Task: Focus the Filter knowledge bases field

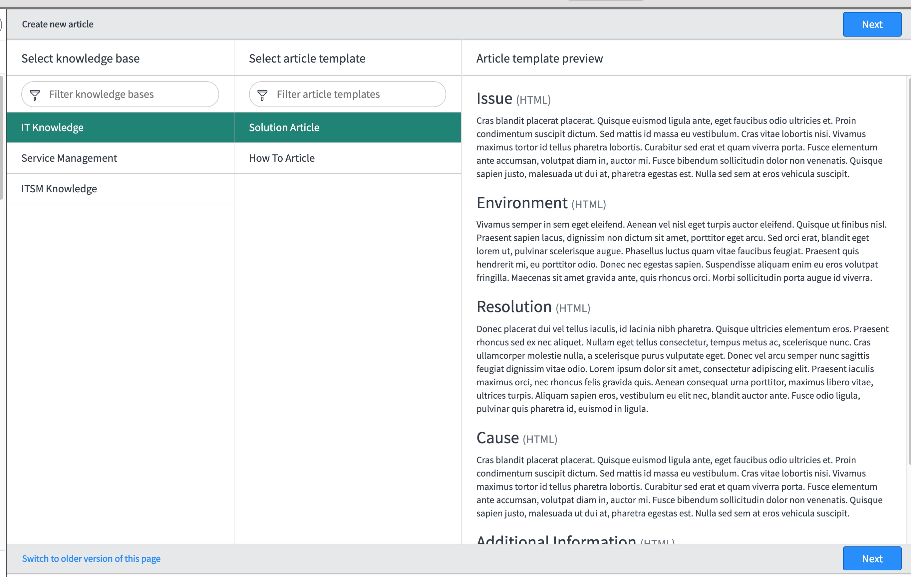Action: coord(120,94)
